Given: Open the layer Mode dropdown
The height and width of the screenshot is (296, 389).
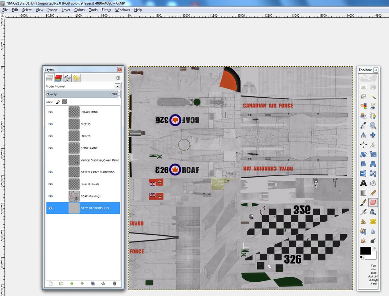Looking at the screenshot, I should click(117, 86).
